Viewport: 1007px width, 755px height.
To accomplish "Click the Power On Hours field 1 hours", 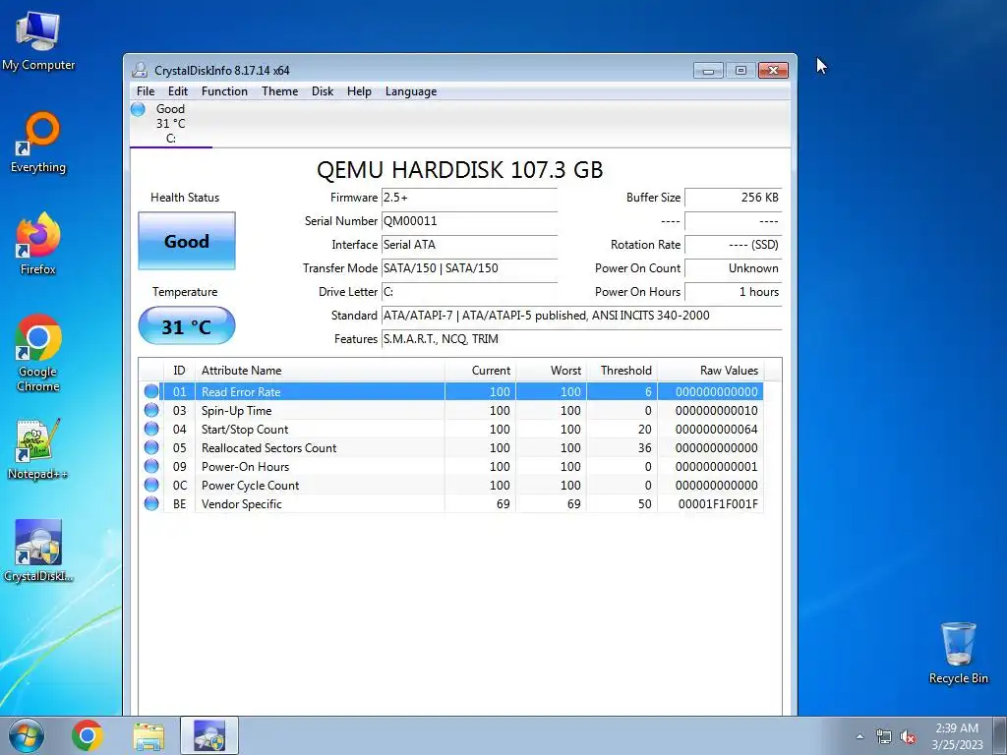I will click(734, 292).
